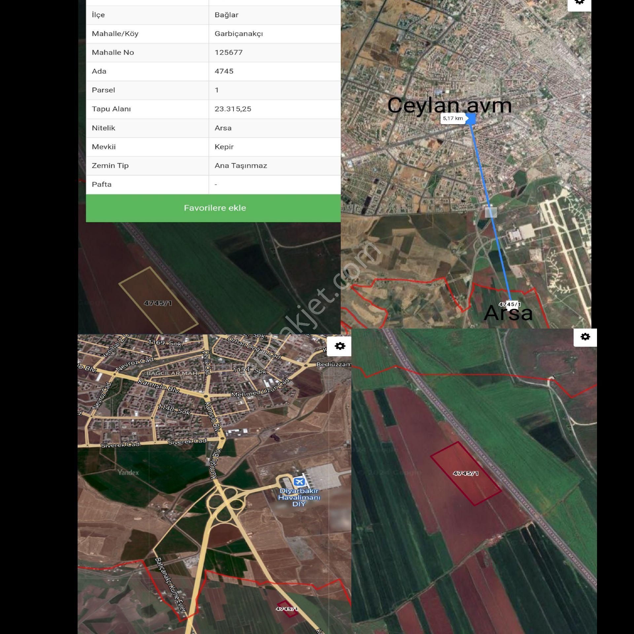
Task: Click the İlçe value Bağlar
Action: pyautogui.click(x=227, y=15)
